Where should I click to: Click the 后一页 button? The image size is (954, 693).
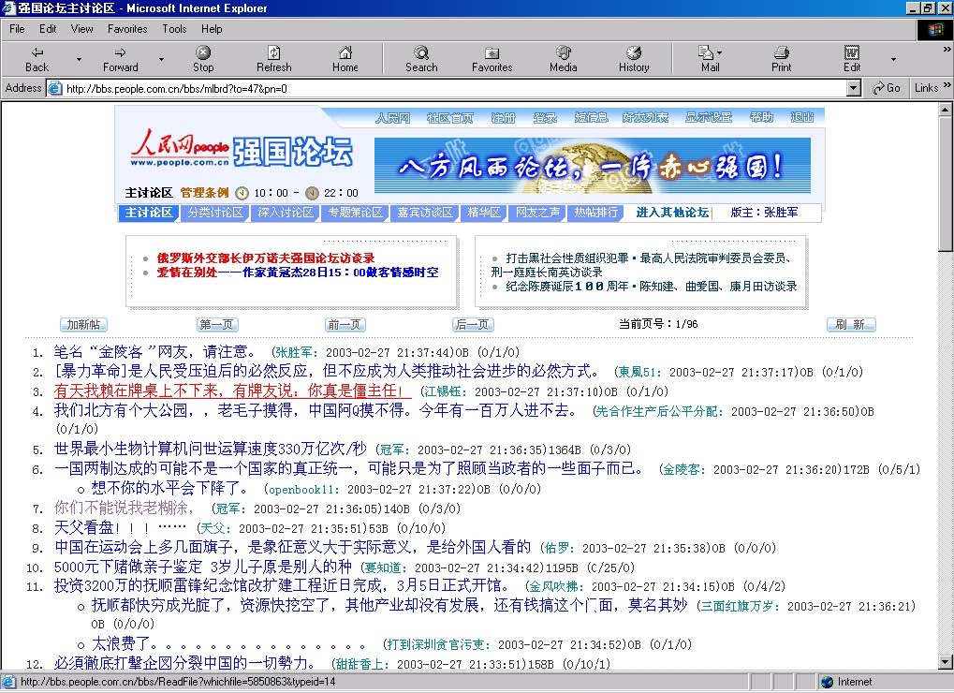click(x=473, y=325)
